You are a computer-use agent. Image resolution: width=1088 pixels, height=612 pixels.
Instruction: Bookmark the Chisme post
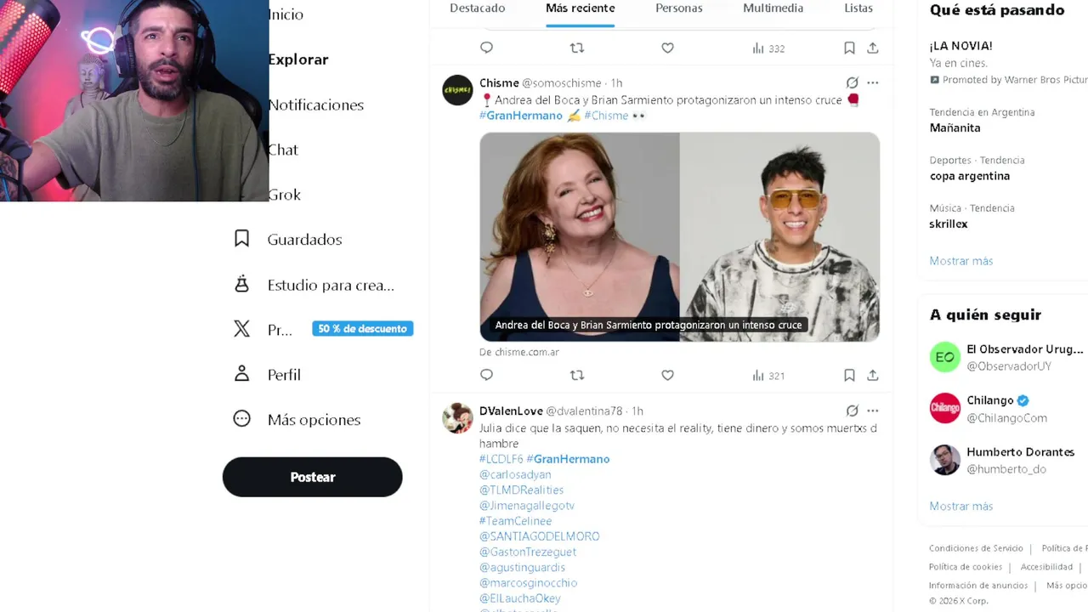coord(849,375)
